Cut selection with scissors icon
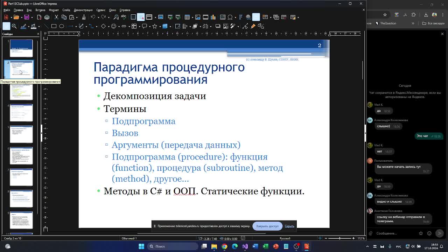 [x=56, y=17]
